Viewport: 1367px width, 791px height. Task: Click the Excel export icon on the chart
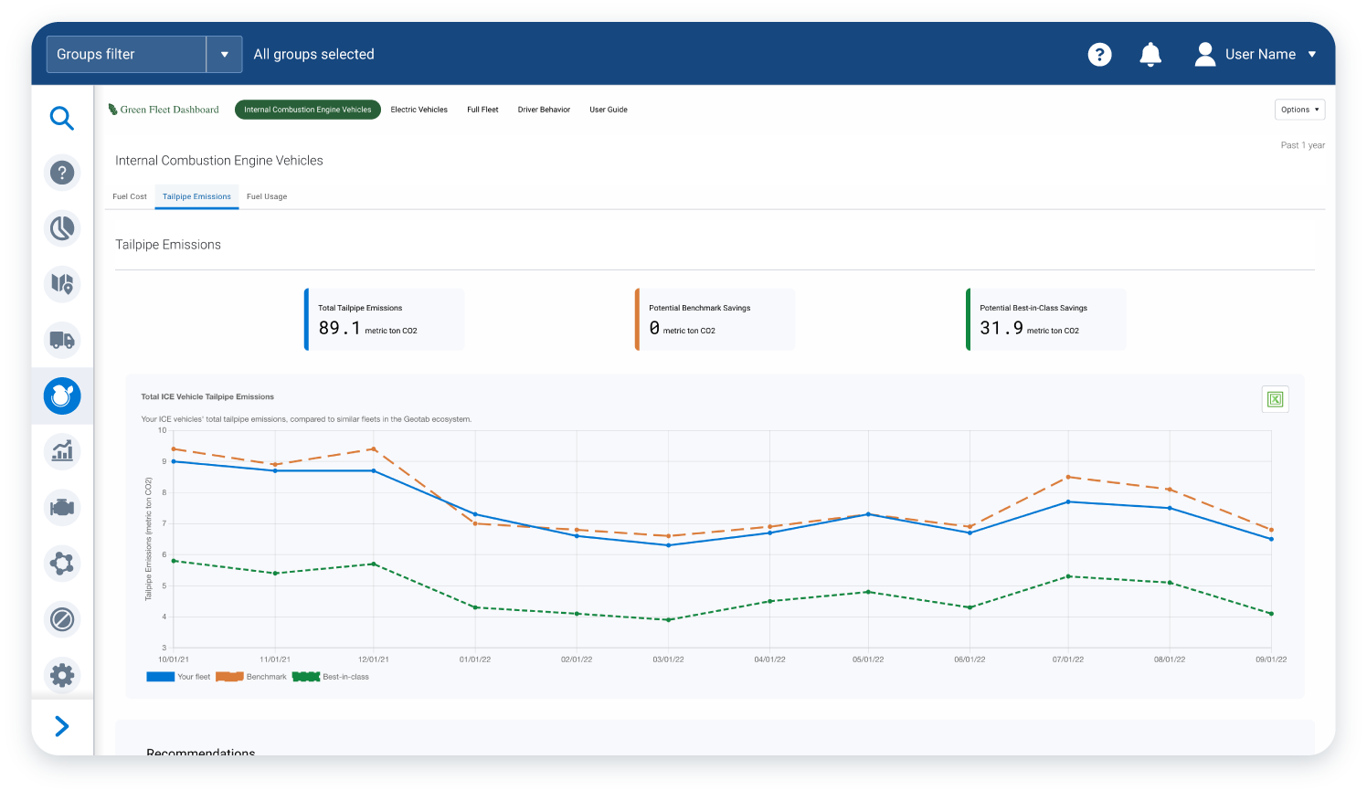tap(1275, 399)
